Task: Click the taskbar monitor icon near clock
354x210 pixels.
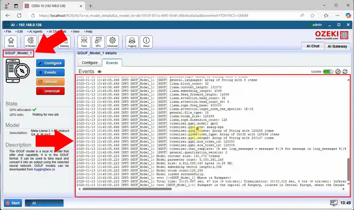Action: (x=334, y=203)
